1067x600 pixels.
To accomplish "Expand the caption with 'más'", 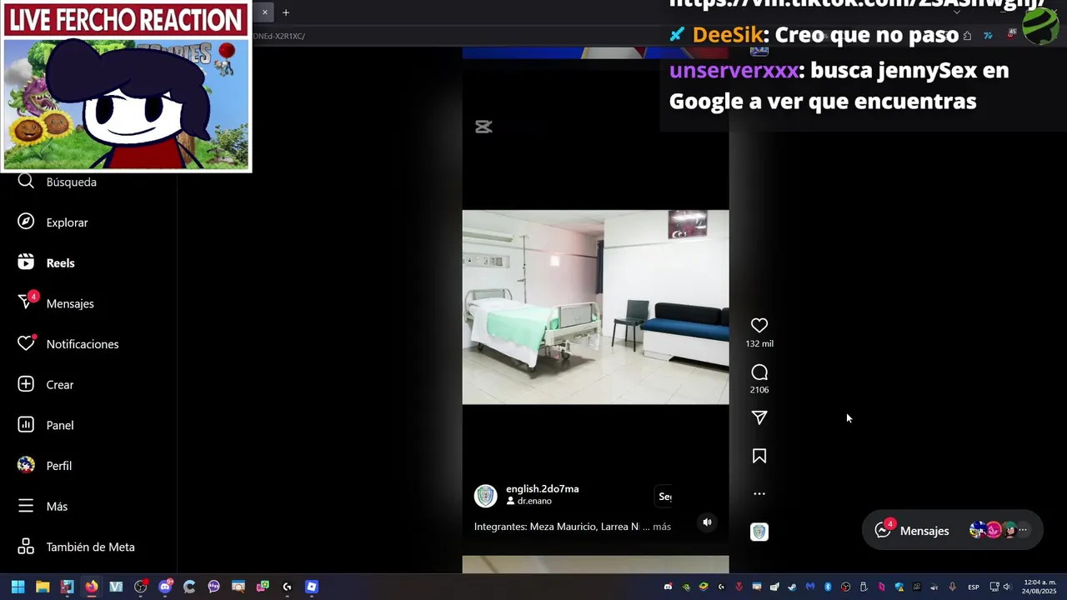I will point(662,527).
